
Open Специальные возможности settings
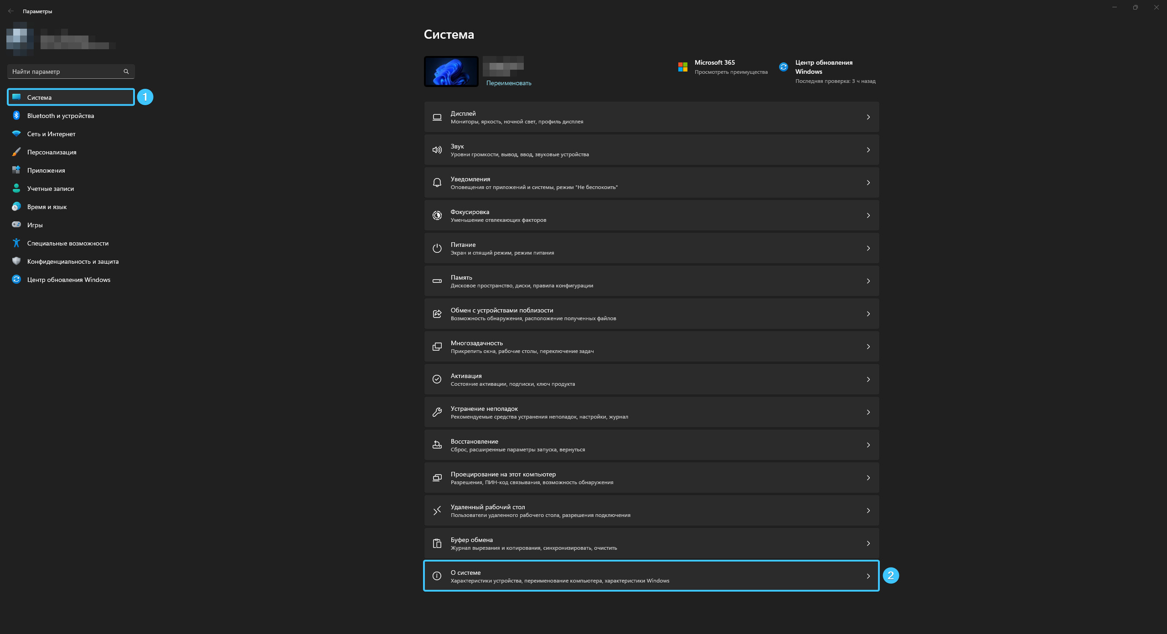click(71, 243)
